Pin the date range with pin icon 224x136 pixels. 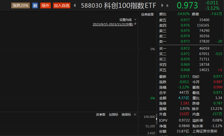tap(135, 24)
